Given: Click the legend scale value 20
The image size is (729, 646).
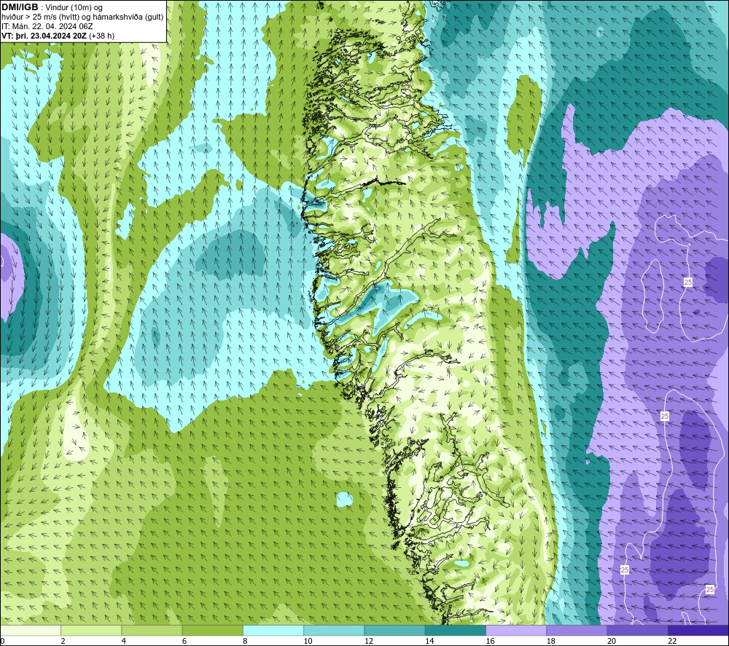Looking at the screenshot, I should tap(612, 642).
